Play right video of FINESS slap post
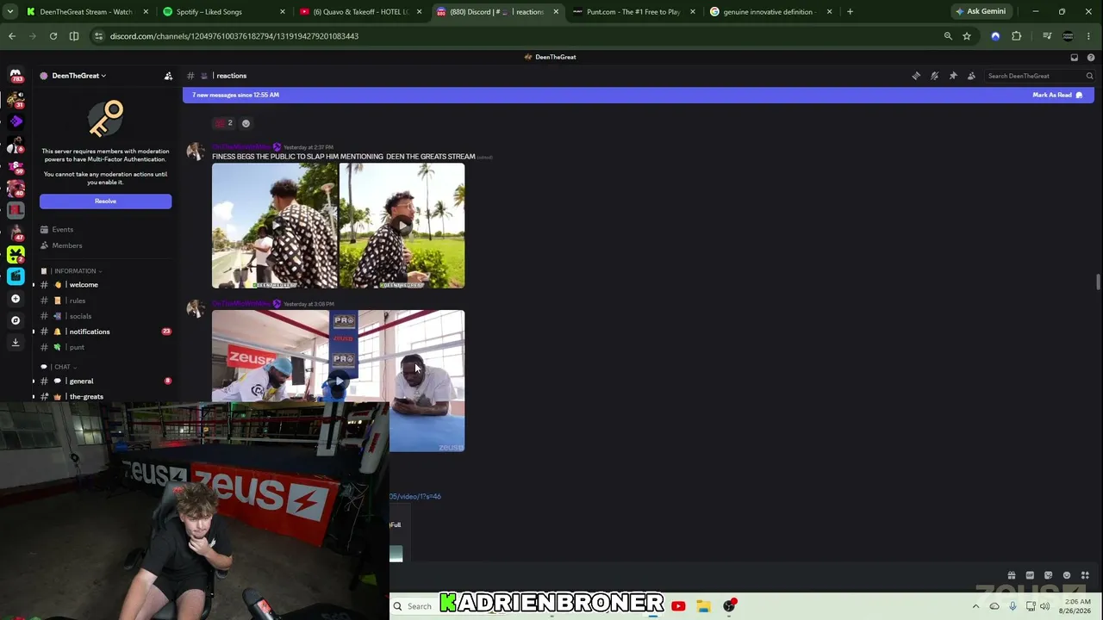 [402, 226]
